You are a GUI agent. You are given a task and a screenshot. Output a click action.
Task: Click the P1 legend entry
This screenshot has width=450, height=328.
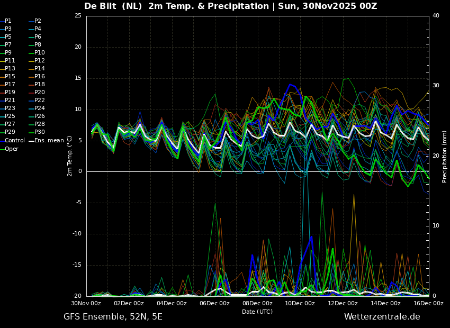(x=8, y=21)
